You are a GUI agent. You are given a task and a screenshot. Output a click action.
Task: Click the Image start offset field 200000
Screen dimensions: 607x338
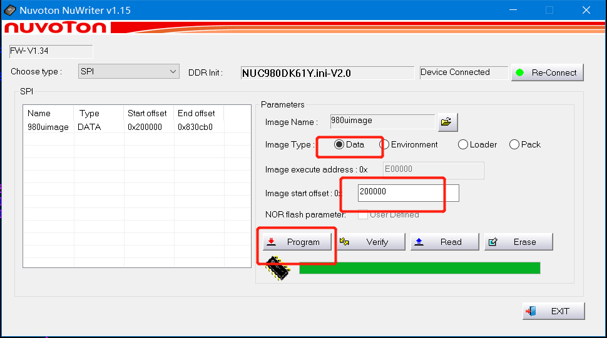[x=409, y=193]
